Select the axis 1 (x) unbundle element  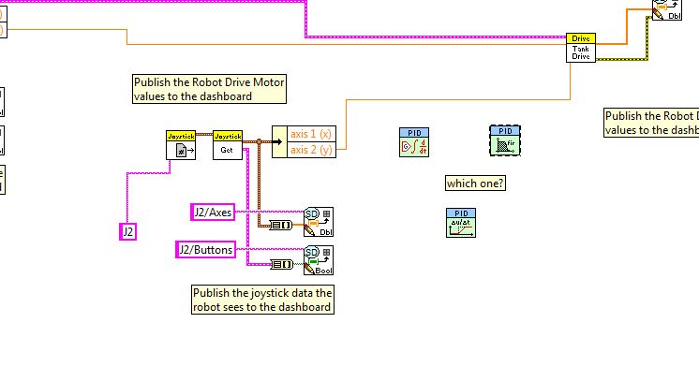311,134
